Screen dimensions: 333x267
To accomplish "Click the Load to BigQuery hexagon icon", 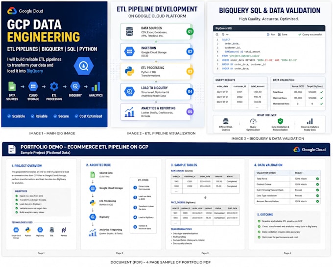I will 129,92.
